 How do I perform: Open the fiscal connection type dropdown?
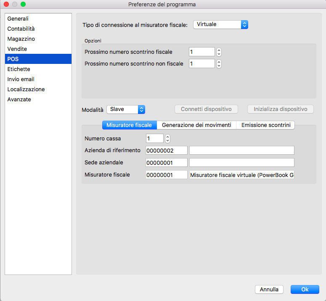click(x=220, y=25)
